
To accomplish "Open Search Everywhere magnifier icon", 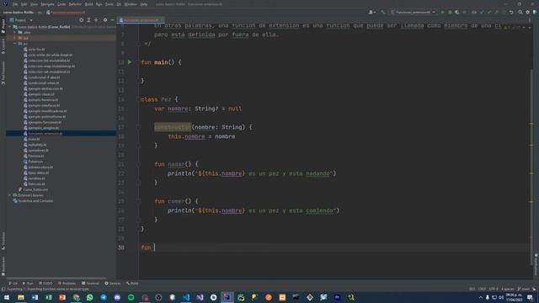I will click(520, 12).
